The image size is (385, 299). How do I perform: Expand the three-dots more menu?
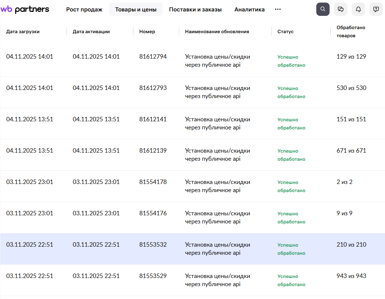pyautogui.click(x=278, y=10)
